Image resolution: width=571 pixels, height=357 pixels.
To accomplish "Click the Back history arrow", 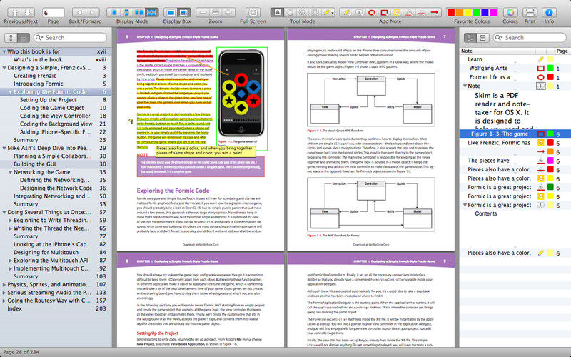I will pos(80,12).
